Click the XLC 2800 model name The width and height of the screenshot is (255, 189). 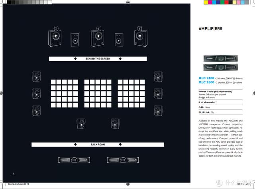[x=206, y=82]
